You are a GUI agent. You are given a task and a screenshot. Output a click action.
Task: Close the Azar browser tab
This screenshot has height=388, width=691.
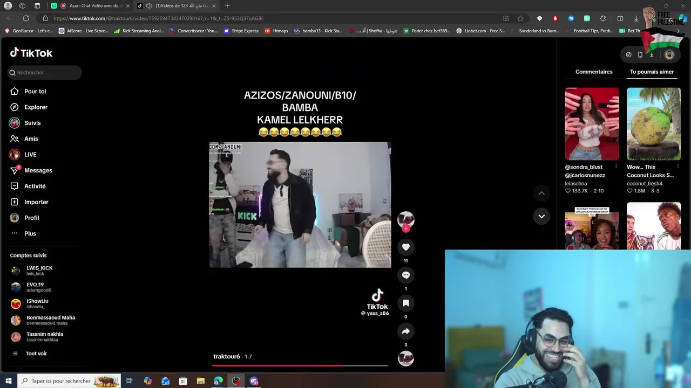[128, 6]
